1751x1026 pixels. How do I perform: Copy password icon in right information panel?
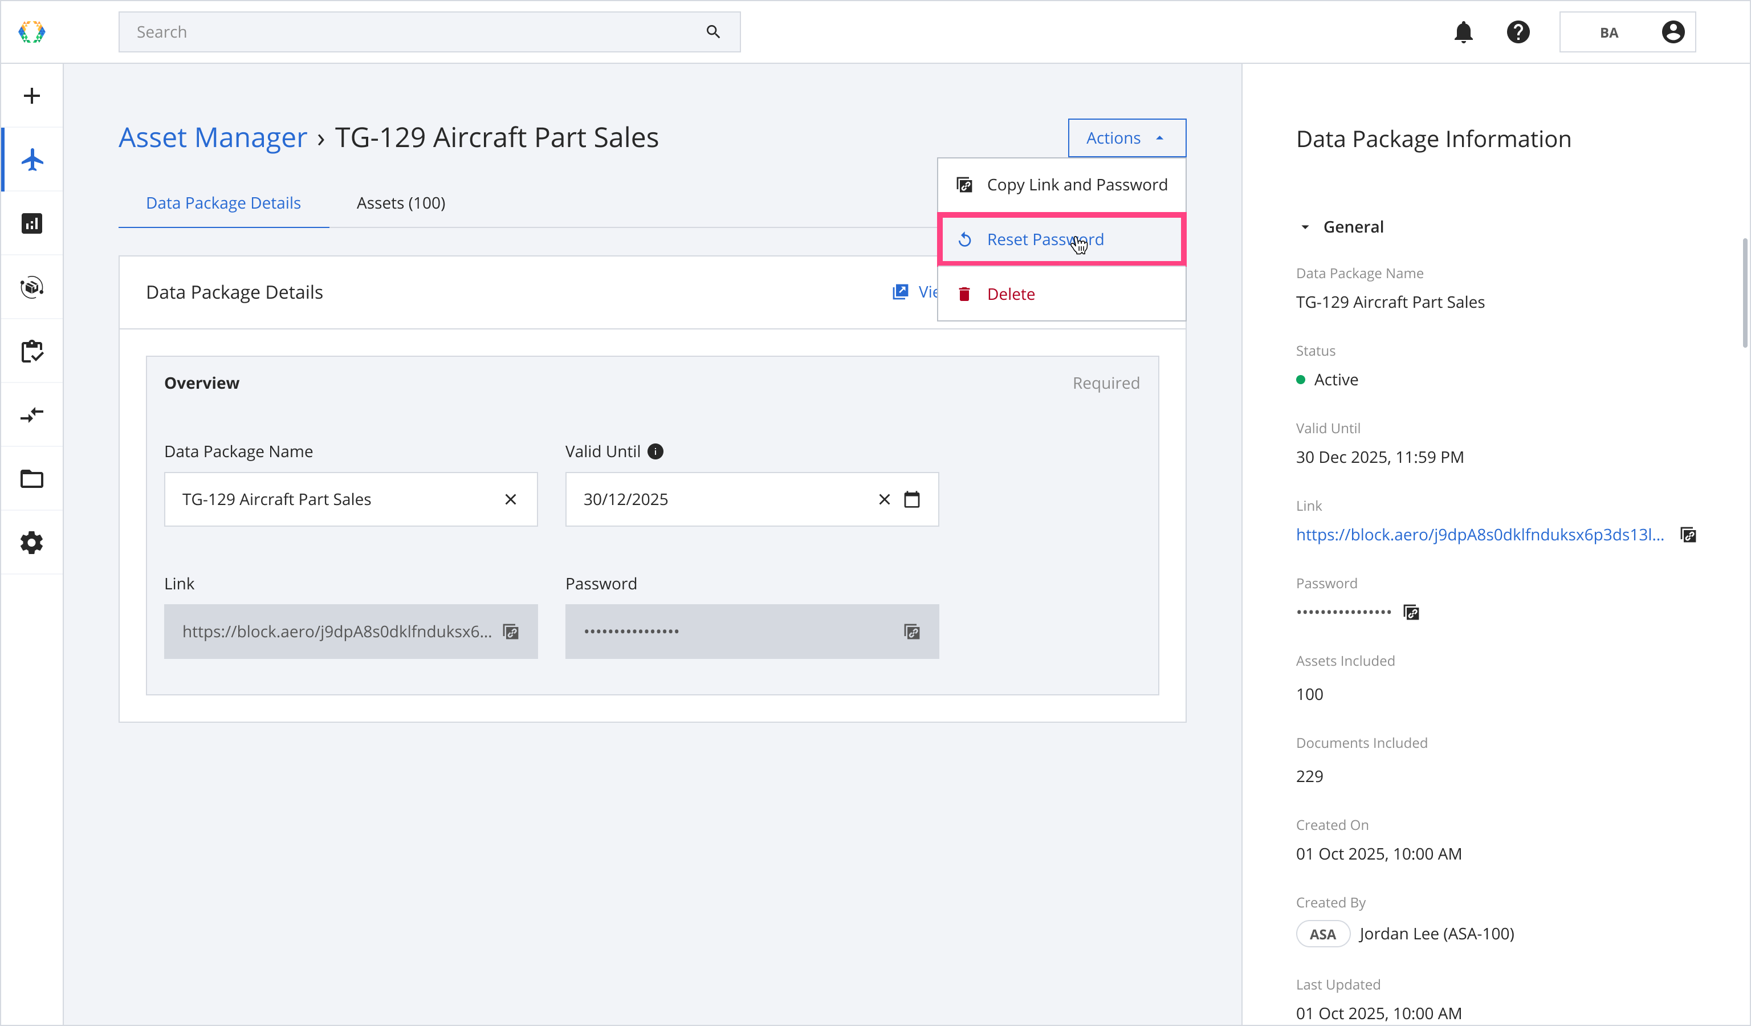click(x=1411, y=612)
